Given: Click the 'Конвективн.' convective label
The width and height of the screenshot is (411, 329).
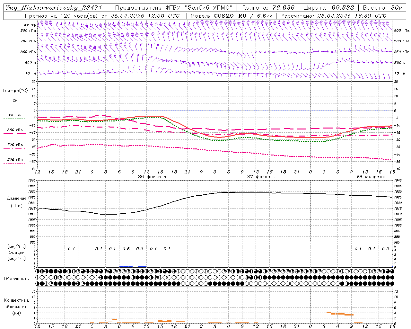Looking at the screenshot, I should coord(16,300).
